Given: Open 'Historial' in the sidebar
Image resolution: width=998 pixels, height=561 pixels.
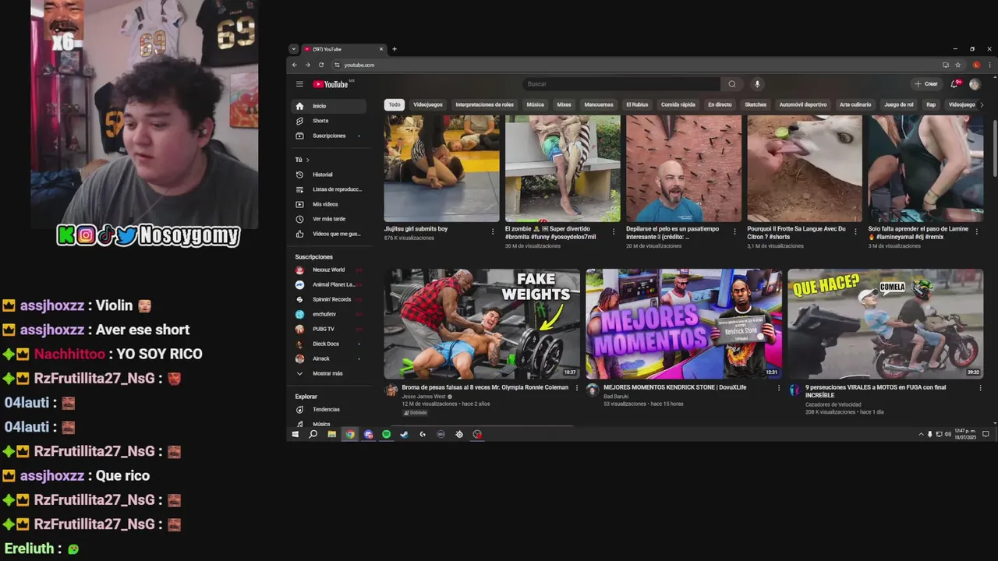Looking at the screenshot, I should pyautogui.click(x=329, y=175).
